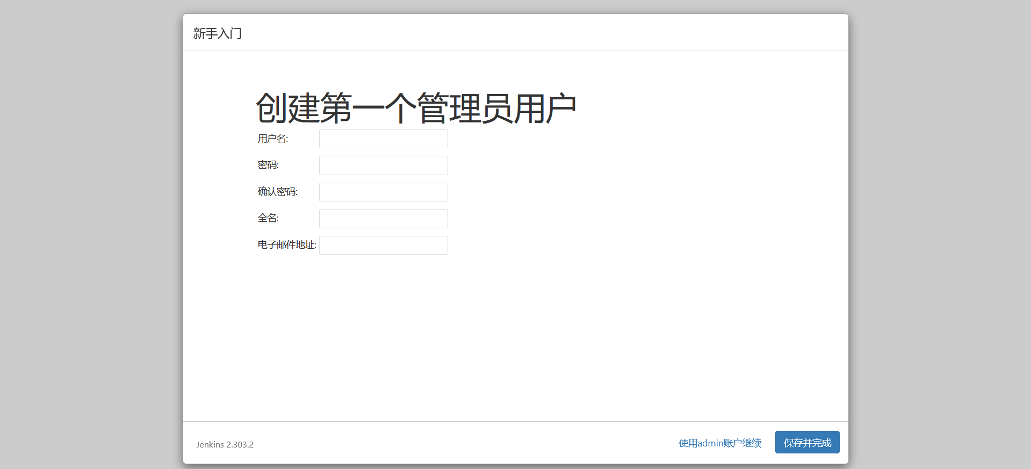Image resolution: width=1031 pixels, height=469 pixels.
Task: Click the 用户名: label text
Action: click(x=273, y=139)
